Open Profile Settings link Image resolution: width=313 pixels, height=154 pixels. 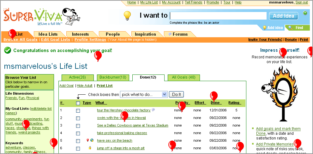click(90, 39)
